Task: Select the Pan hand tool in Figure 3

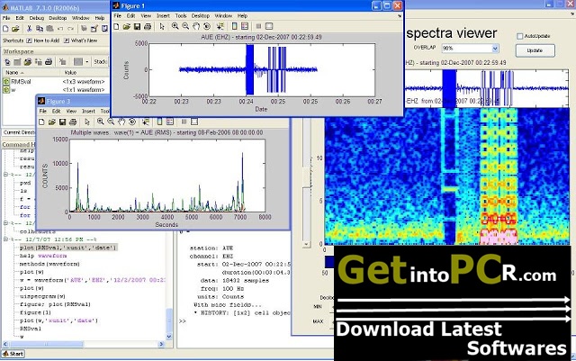Action: [x=121, y=122]
